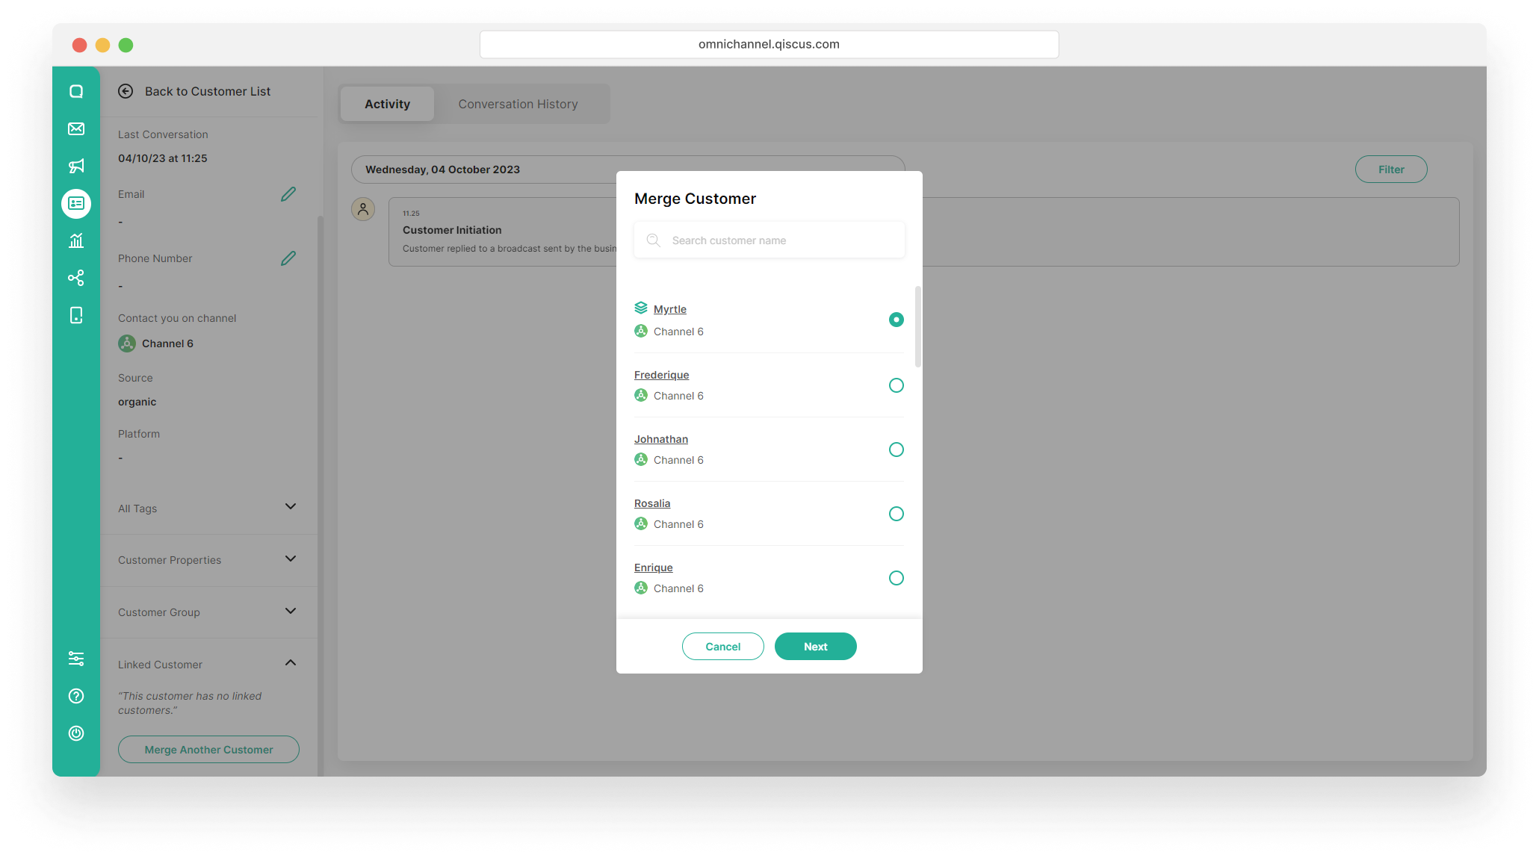
Task: Click the edit pencil next to Email
Action: click(x=288, y=194)
